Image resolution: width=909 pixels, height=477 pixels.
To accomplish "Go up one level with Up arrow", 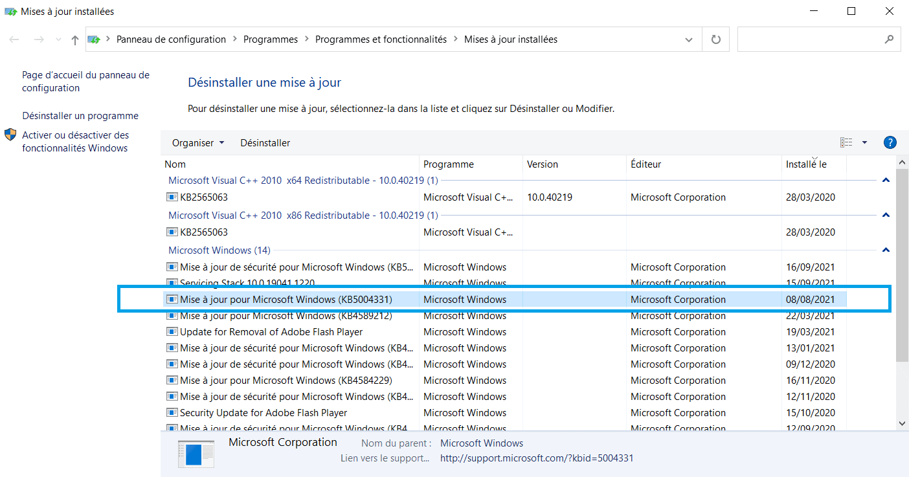I will coord(75,39).
